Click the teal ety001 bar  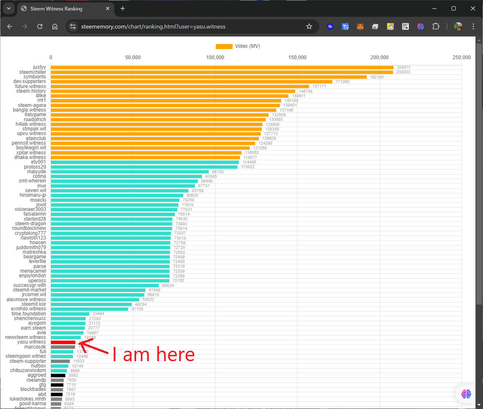[145, 162]
